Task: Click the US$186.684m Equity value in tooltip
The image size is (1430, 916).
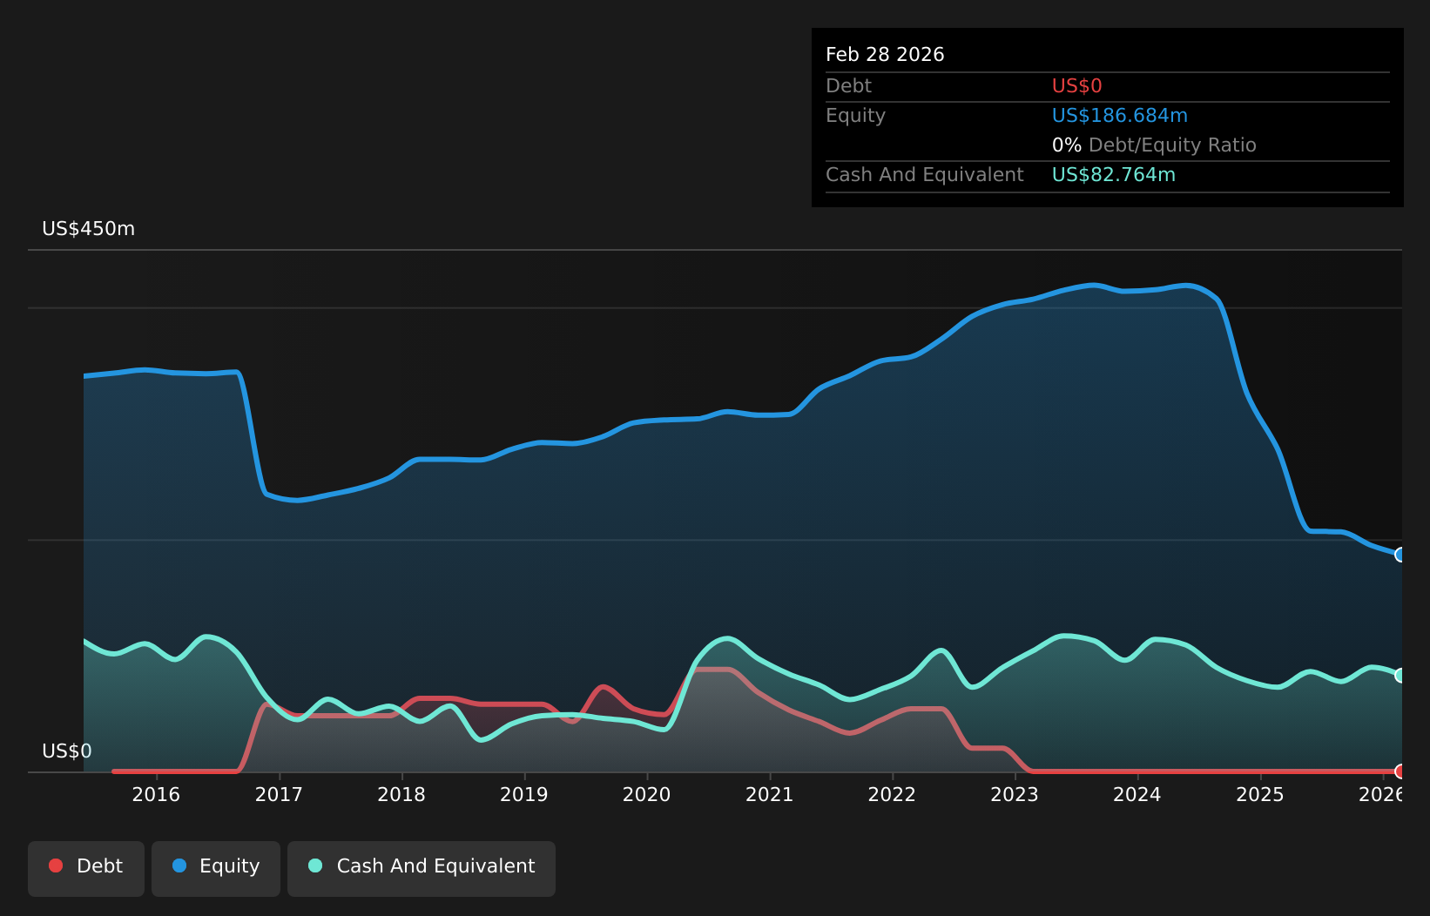Action: tap(1119, 114)
